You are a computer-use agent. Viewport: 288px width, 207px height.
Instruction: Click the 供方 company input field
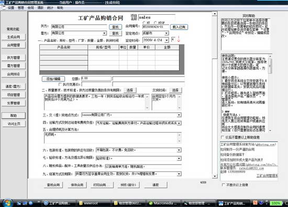pos(79,27)
